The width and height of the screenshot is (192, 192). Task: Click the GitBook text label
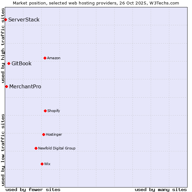[21, 63]
